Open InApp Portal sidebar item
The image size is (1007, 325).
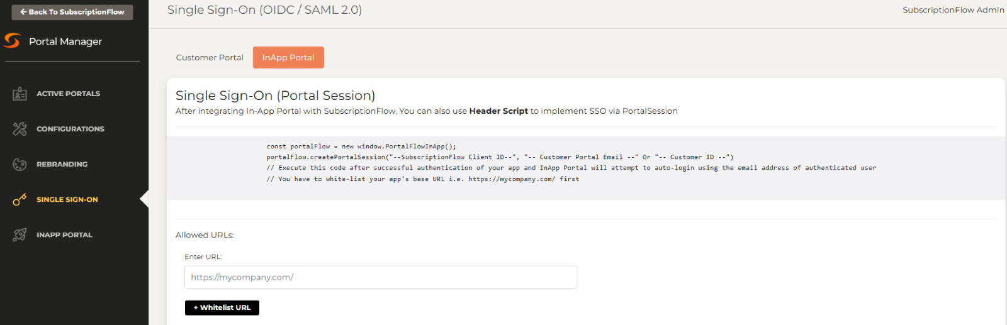[64, 234]
